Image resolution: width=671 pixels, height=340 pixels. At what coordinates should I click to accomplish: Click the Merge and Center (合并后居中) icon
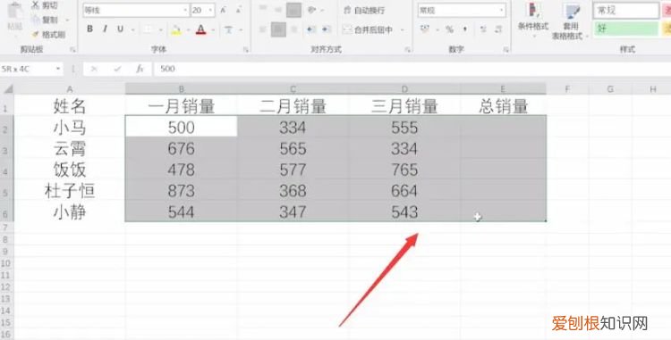point(347,29)
